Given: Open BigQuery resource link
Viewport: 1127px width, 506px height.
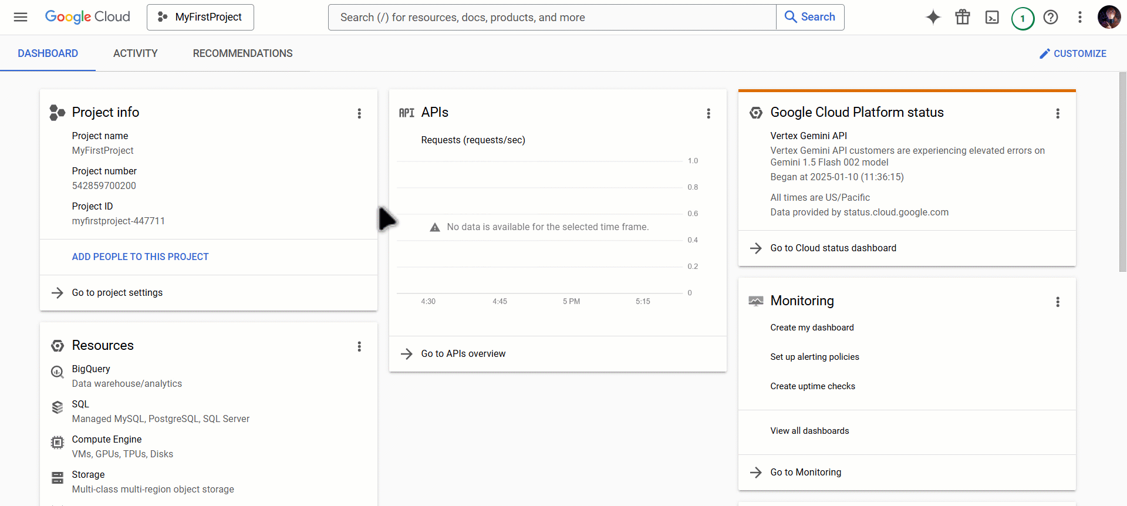Looking at the screenshot, I should (91, 369).
